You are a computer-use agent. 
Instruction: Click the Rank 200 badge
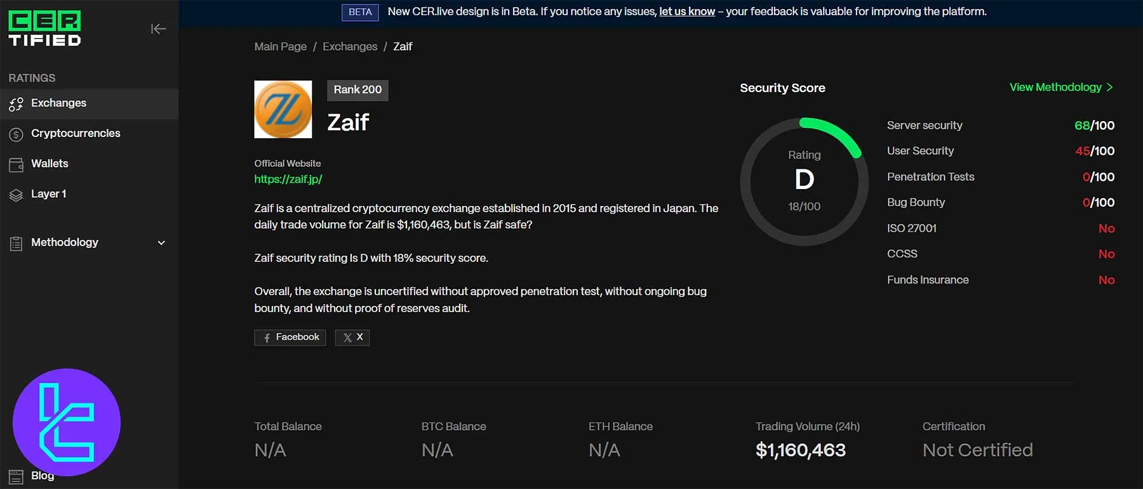point(358,90)
